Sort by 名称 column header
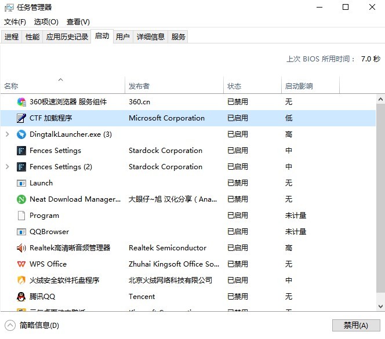Screen dimensions: 385x339 coord(63,85)
